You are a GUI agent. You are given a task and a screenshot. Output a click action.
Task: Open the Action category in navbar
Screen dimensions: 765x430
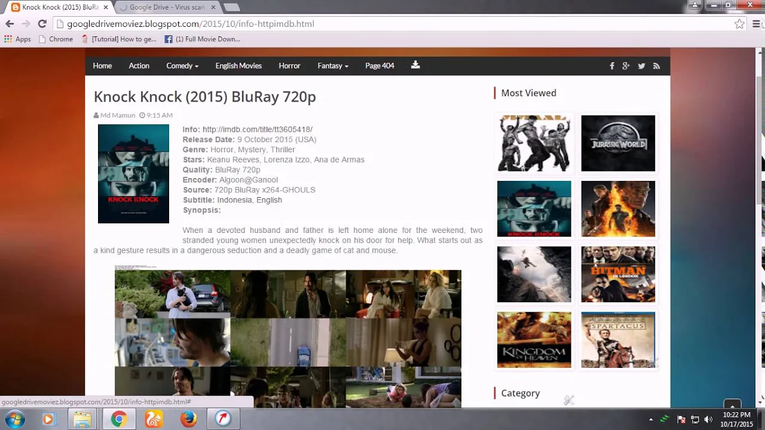139,66
